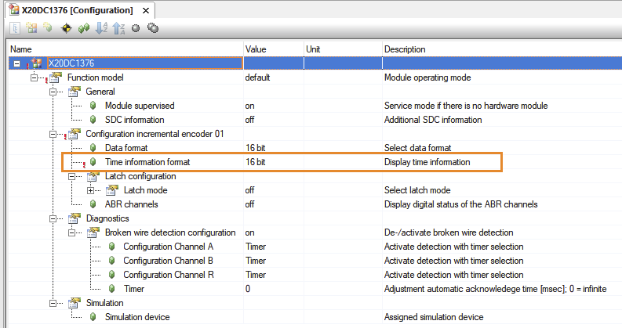
Task: Click the Configuration Channel A value 'Timer'
Action: [256, 247]
